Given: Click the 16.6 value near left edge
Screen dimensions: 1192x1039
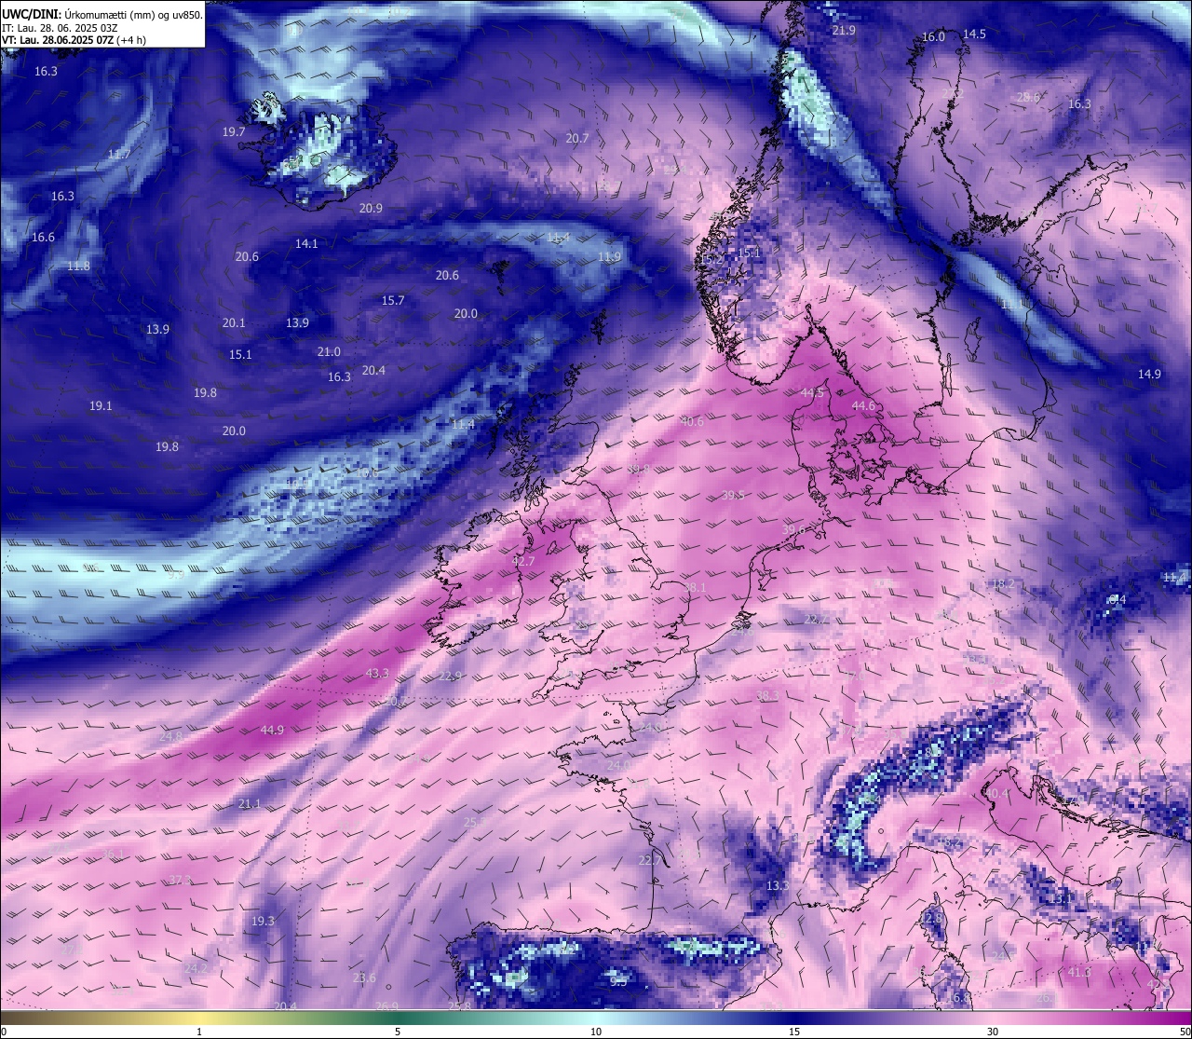Looking at the screenshot, I should 43,238.
